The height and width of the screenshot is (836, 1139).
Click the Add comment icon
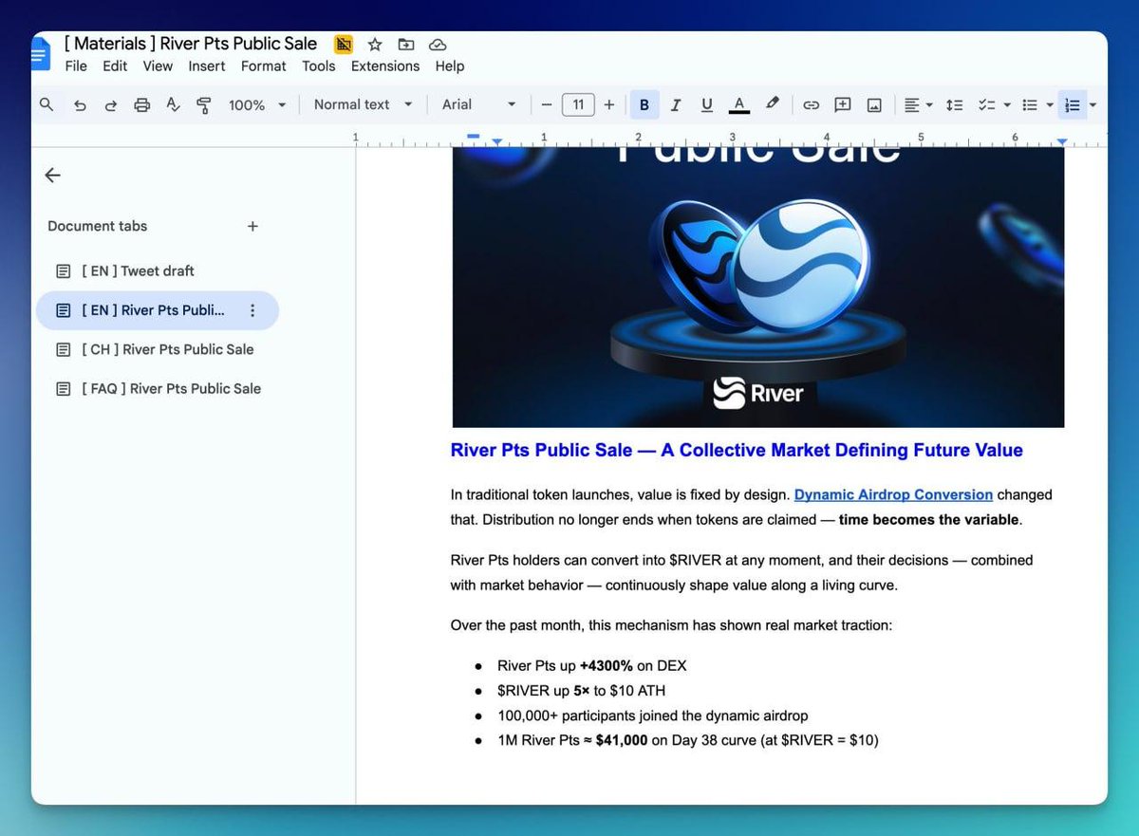pyautogui.click(x=842, y=105)
